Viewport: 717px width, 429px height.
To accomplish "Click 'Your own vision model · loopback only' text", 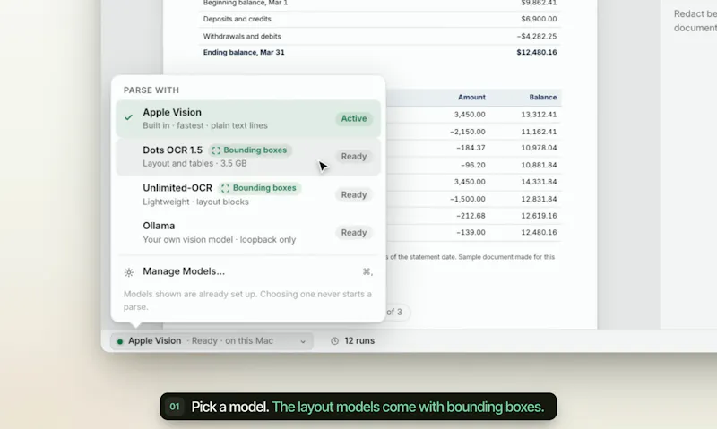I will click(x=219, y=240).
